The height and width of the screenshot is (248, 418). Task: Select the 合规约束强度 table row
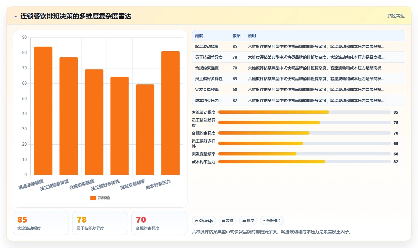298,68
